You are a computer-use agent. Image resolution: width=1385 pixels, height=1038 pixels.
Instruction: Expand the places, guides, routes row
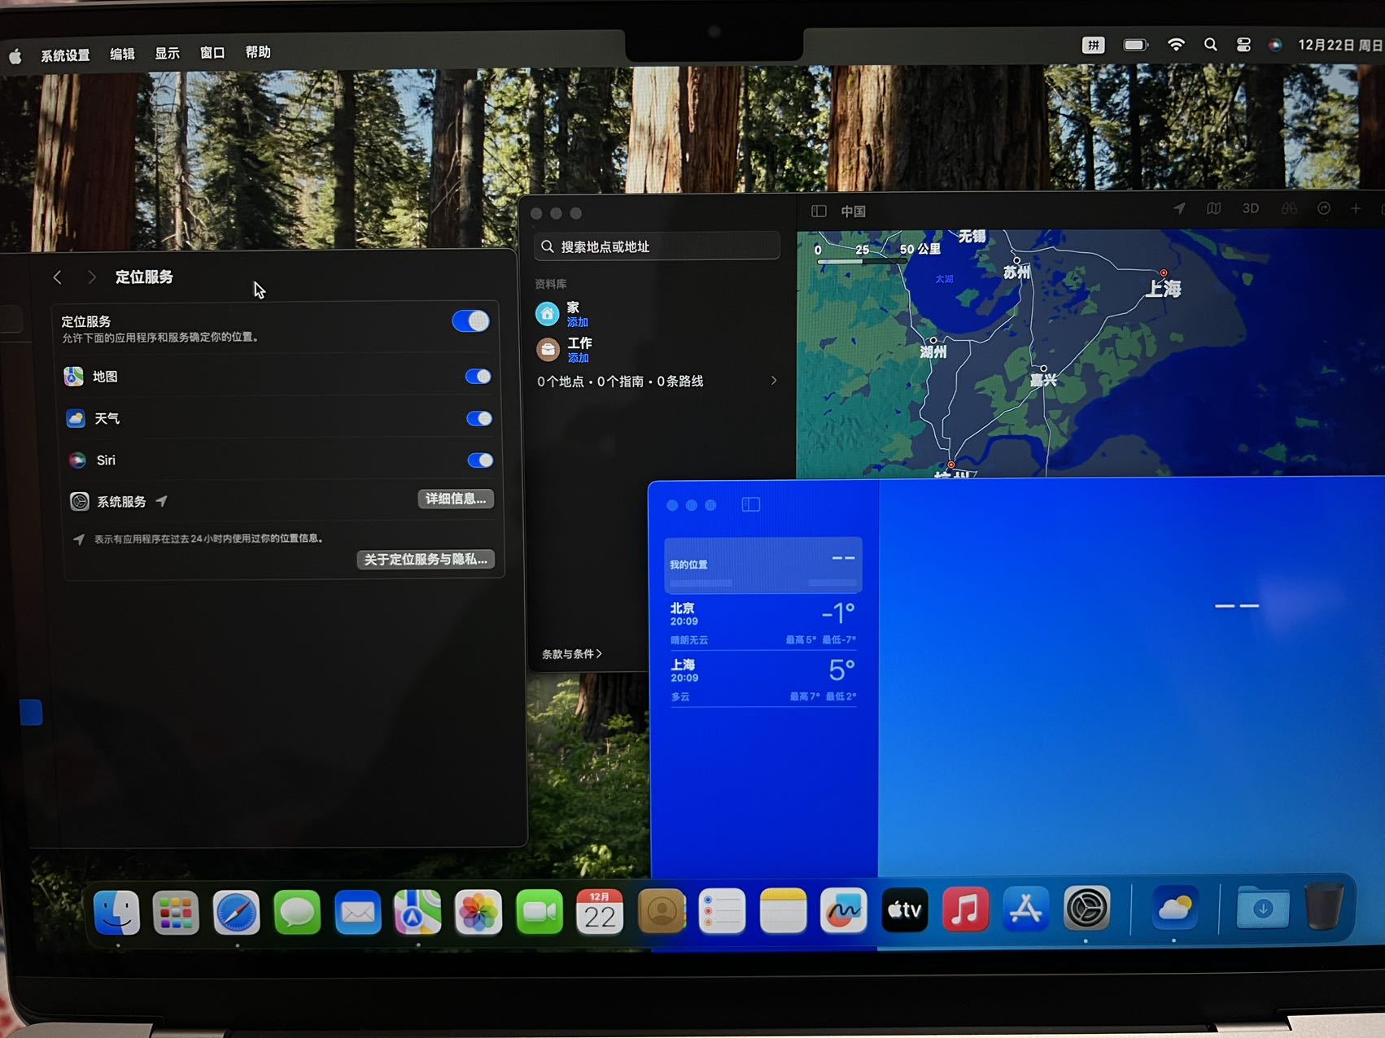(657, 382)
